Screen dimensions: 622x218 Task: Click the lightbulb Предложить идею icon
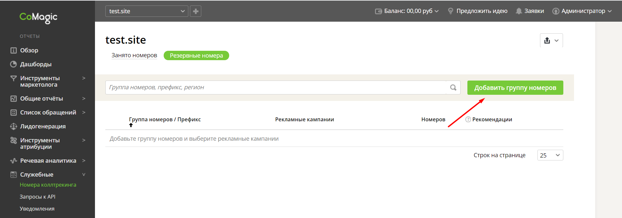point(451,11)
